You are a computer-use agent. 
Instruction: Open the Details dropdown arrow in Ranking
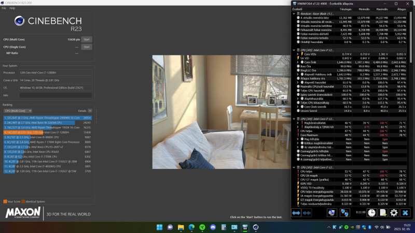[90, 111]
